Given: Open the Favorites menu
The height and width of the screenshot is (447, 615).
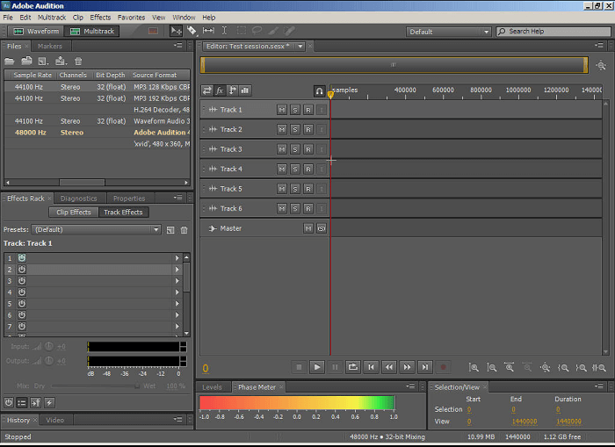Looking at the screenshot, I should click(x=132, y=18).
